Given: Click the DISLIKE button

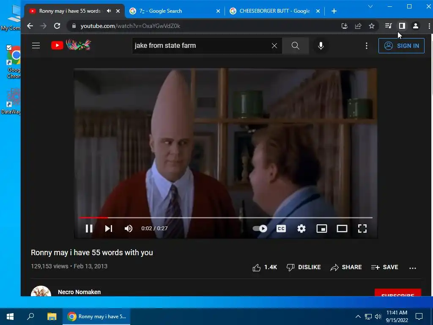Looking at the screenshot, I should coord(304,267).
